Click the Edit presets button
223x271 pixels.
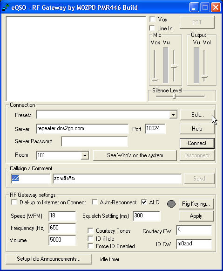tap(197, 115)
